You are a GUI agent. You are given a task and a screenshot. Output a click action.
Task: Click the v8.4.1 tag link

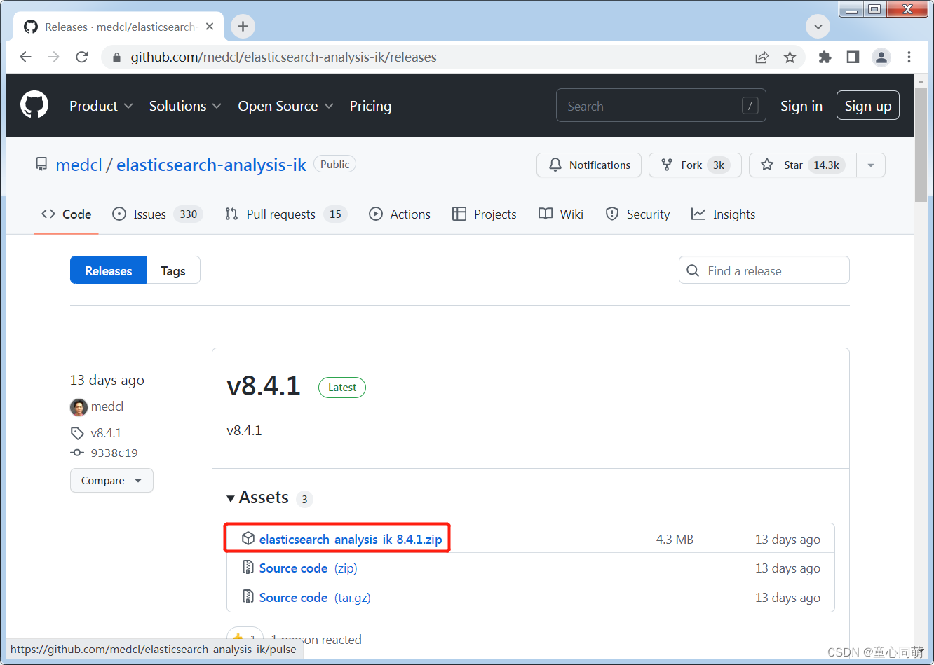(106, 433)
